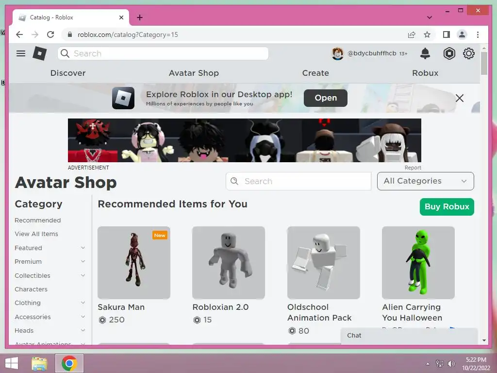Open the Create tab
Viewport: 497px width, 373px height.
[x=315, y=73]
